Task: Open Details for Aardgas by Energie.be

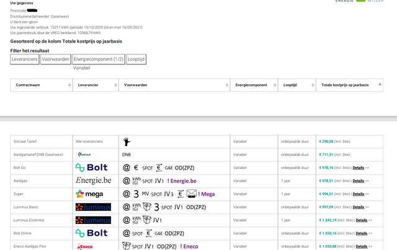Action: click(x=359, y=181)
